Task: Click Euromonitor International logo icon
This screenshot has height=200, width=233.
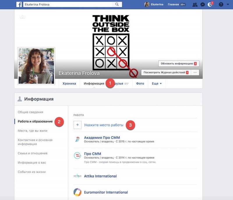Action: pos(77,192)
